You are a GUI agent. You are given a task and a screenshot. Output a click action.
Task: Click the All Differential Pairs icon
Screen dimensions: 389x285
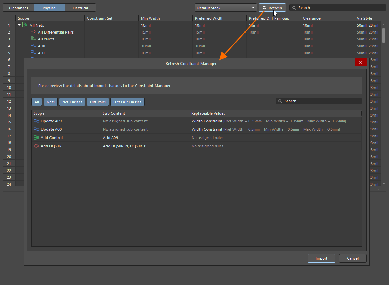(34, 32)
